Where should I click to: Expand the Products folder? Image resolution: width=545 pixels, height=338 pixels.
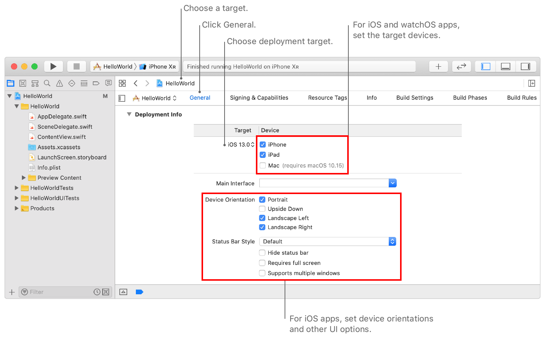17,208
